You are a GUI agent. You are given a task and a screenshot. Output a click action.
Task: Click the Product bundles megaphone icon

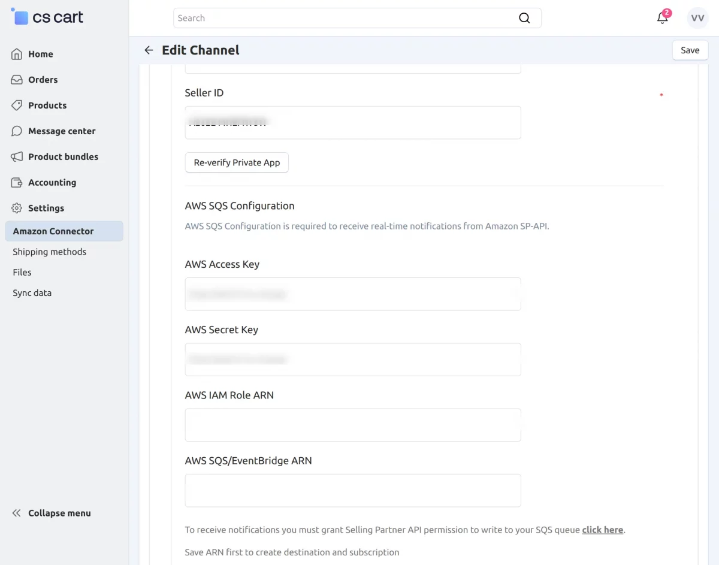(x=17, y=157)
